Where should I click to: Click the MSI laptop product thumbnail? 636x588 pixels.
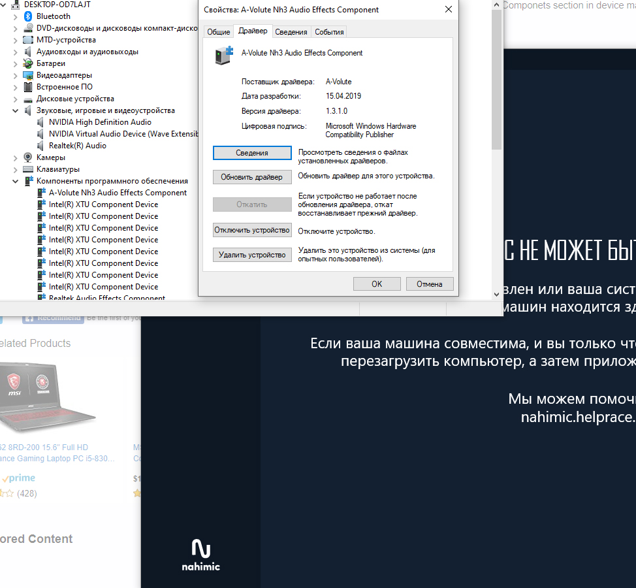[47, 397]
